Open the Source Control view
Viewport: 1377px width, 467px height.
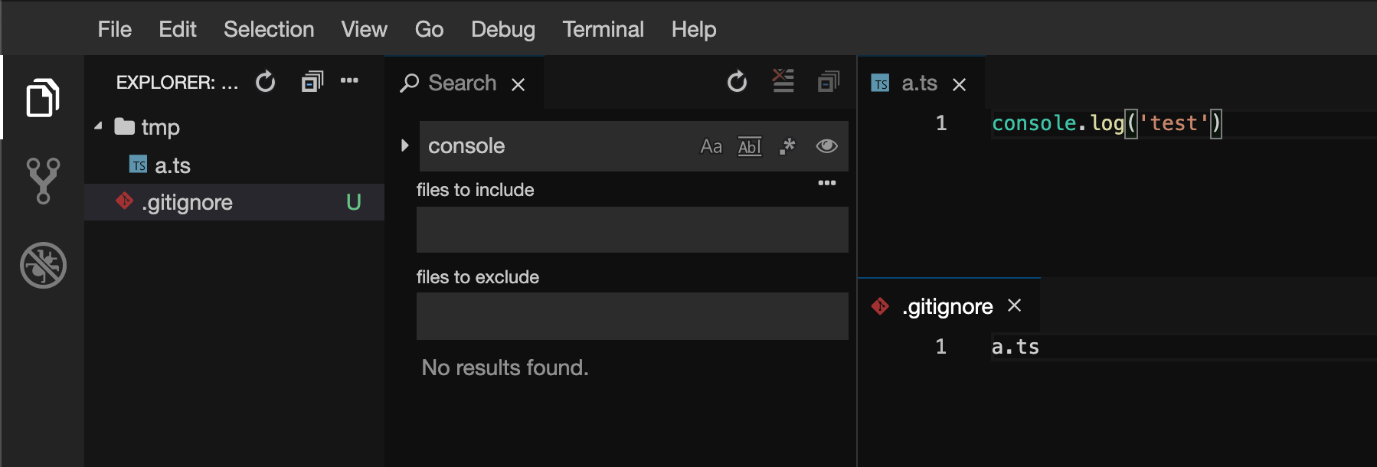43,181
